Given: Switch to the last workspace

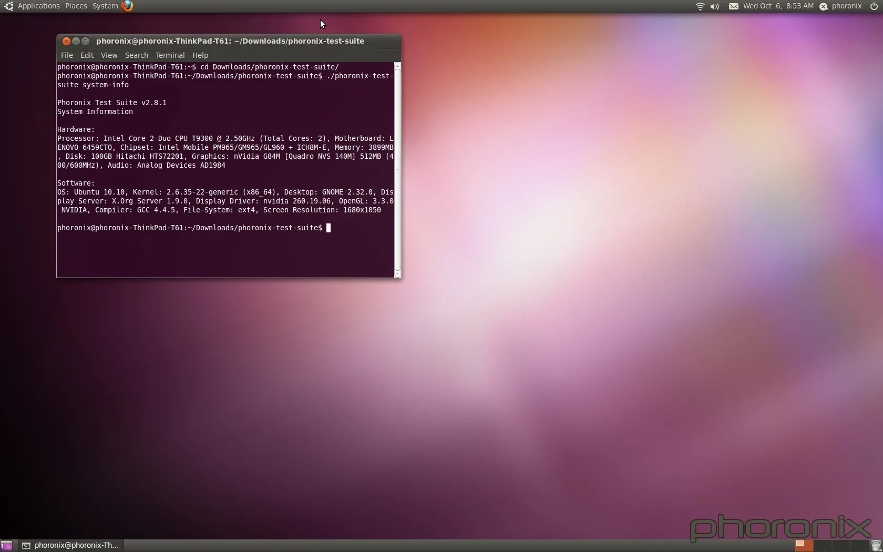Looking at the screenshot, I should click(x=859, y=546).
